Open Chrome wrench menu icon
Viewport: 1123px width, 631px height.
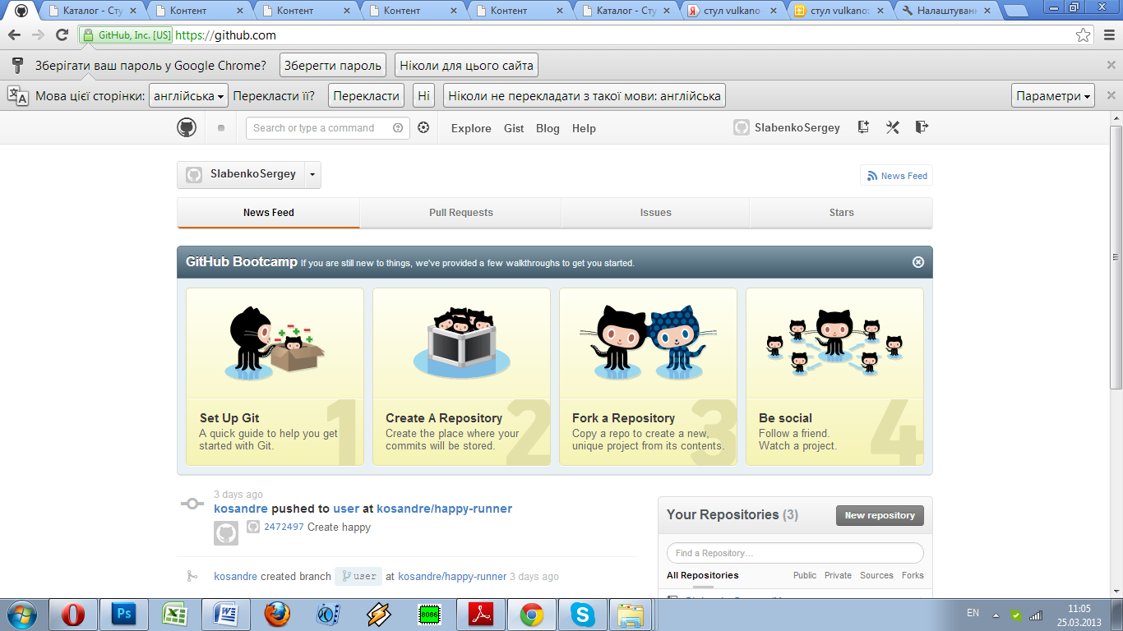pos(1107,35)
